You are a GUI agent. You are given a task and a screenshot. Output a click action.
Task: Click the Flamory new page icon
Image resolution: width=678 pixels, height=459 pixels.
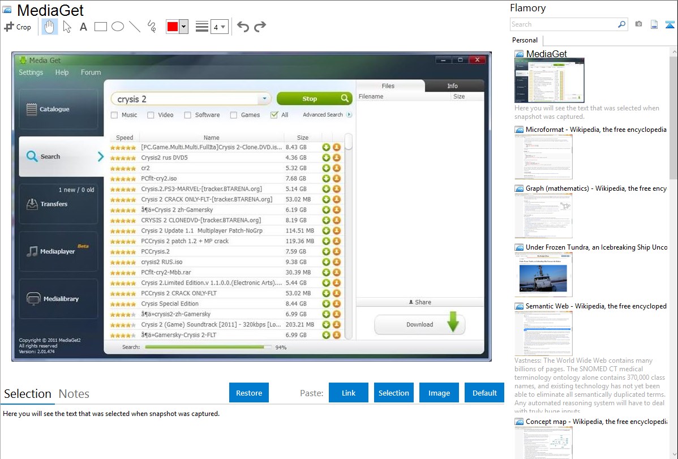(654, 24)
